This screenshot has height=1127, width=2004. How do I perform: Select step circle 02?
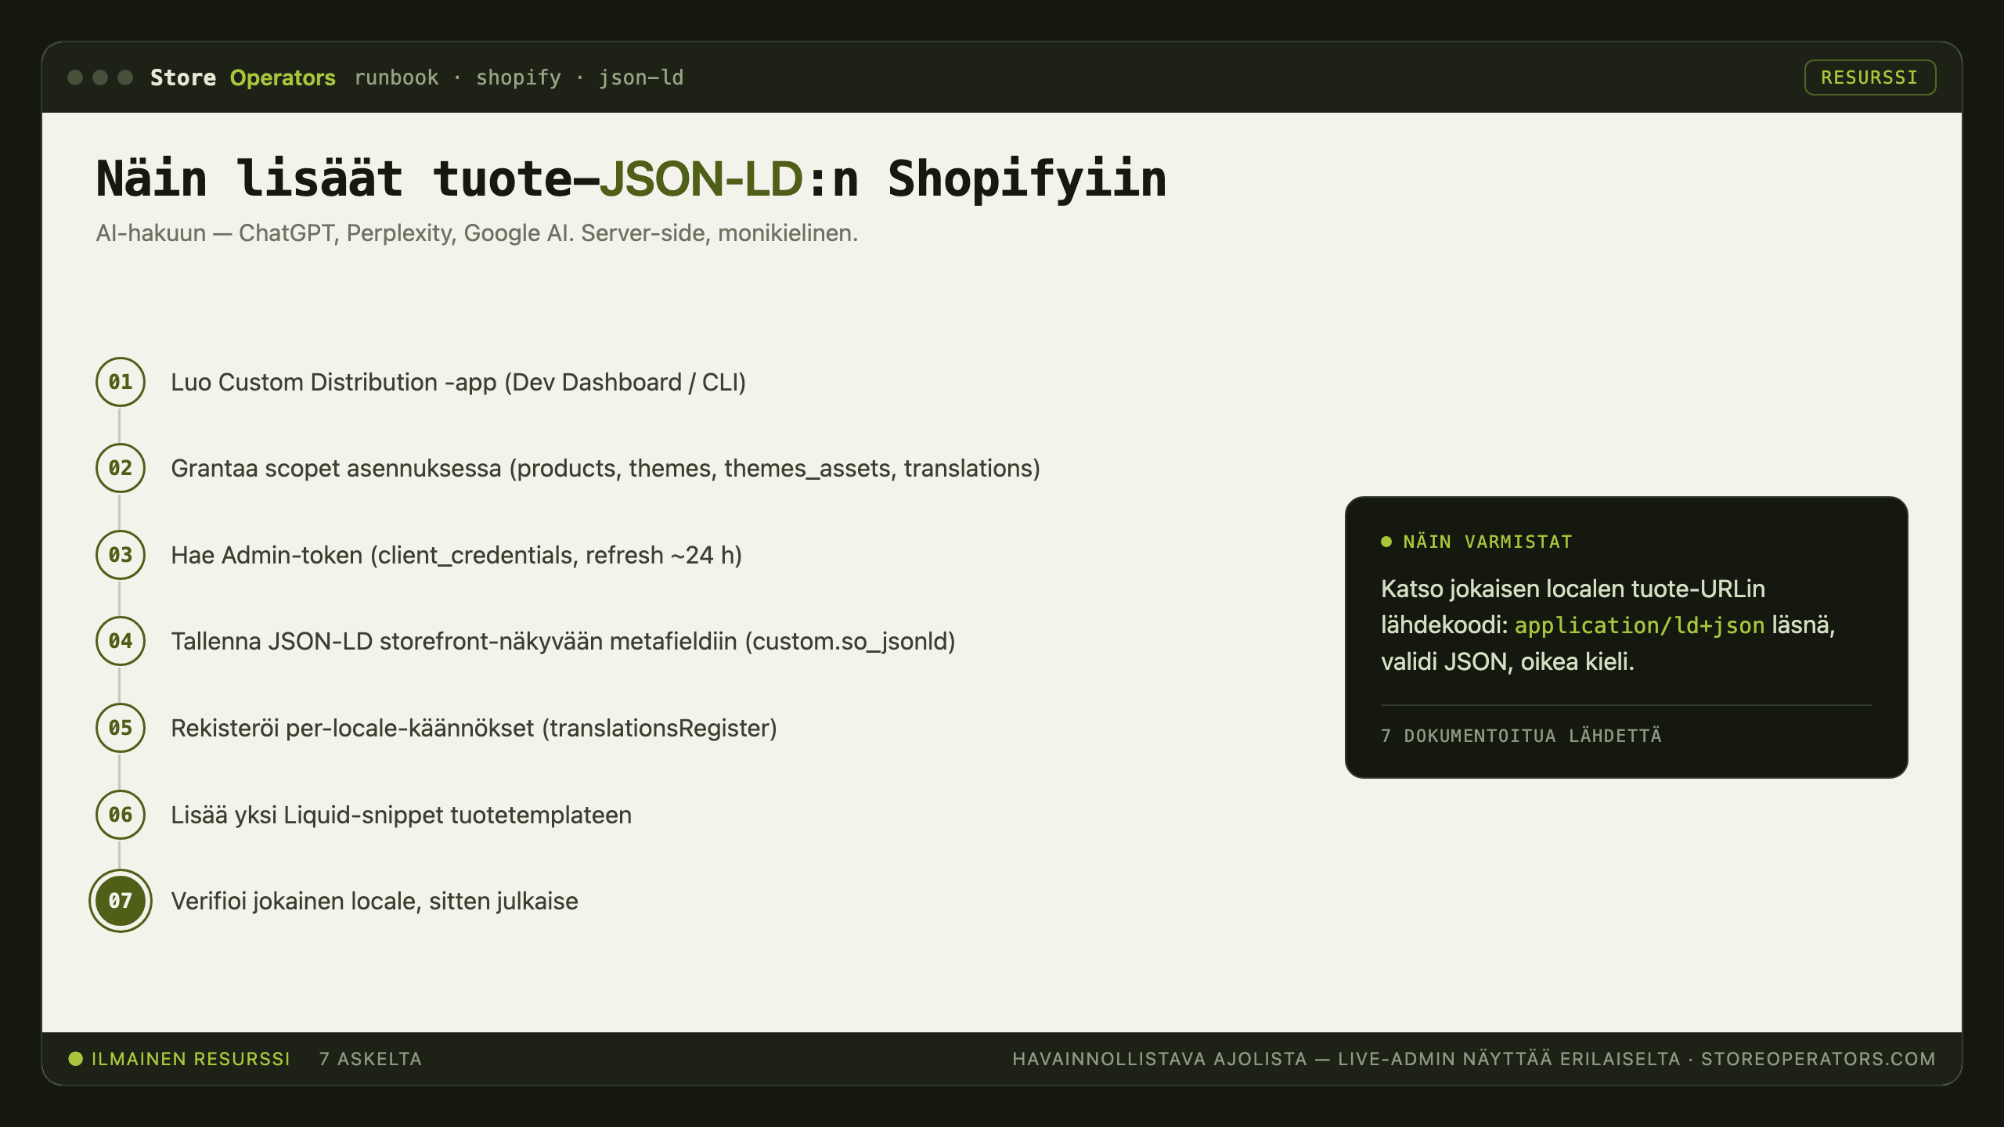pos(121,468)
